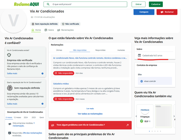
Task: Select the '12 meses' performance tab
Action: click(x=17, y=118)
